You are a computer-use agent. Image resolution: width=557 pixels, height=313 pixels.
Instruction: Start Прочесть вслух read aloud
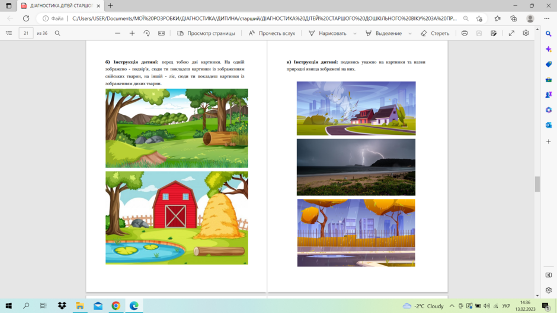272,33
